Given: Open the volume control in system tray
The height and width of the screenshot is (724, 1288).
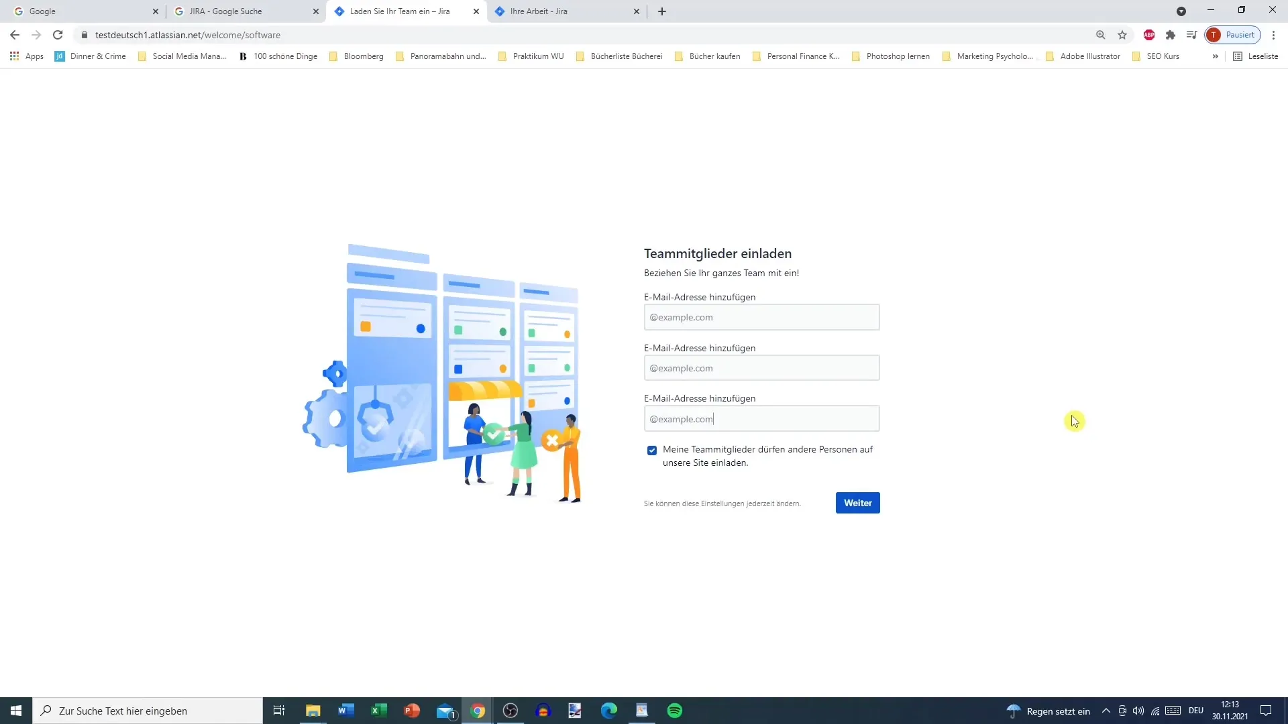Looking at the screenshot, I should pos(1138,711).
